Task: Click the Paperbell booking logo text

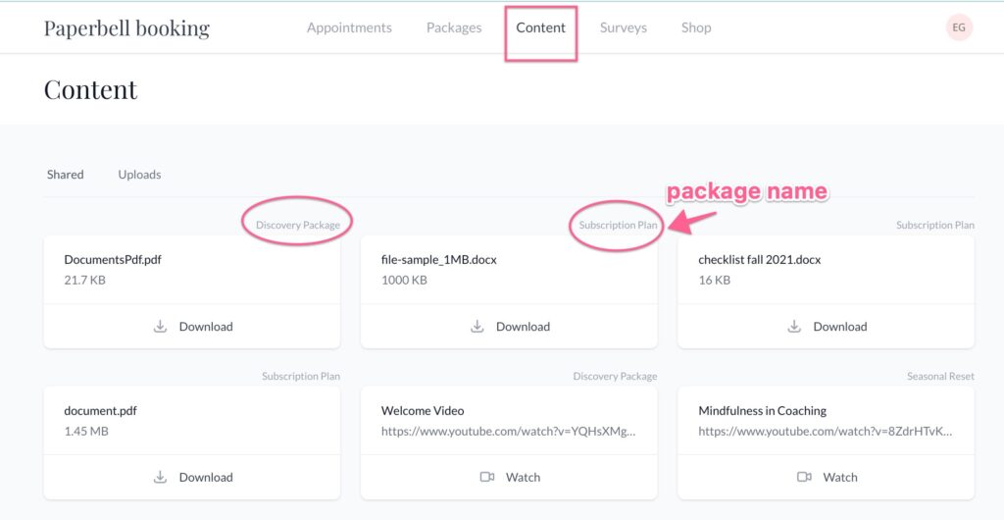Action: click(126, 27)
